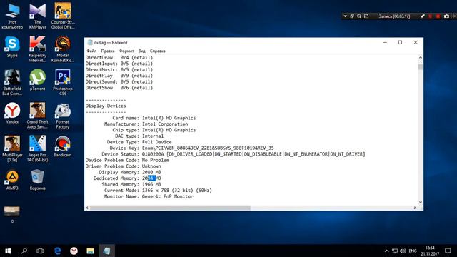457x257 pixels.
Task: Open the Bandicam recorder bar dropdown arrow
Action: (x=346, y=16)
